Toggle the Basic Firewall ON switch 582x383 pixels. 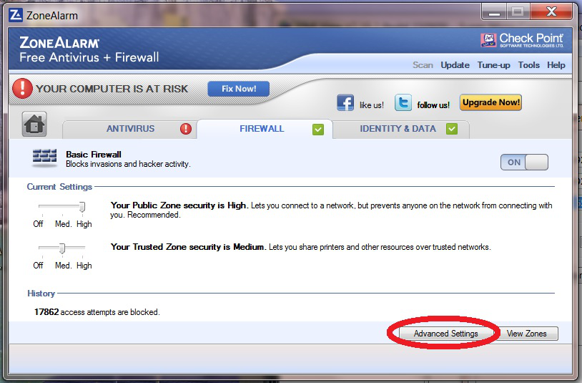pos(525,162)
